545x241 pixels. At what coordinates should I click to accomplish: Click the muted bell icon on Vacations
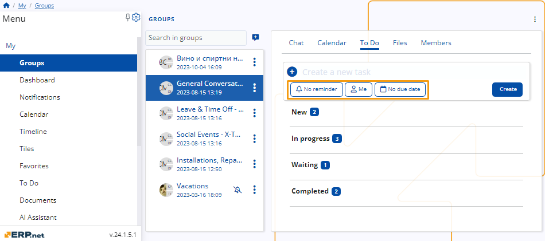tap(238, 189)
